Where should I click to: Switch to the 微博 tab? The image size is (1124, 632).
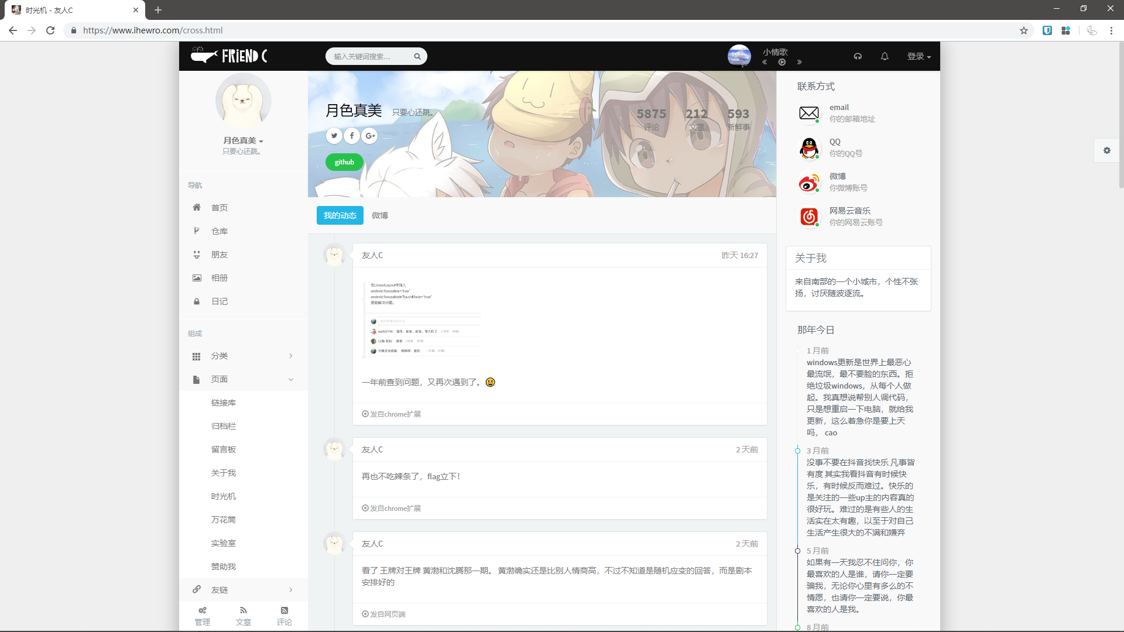380,215
